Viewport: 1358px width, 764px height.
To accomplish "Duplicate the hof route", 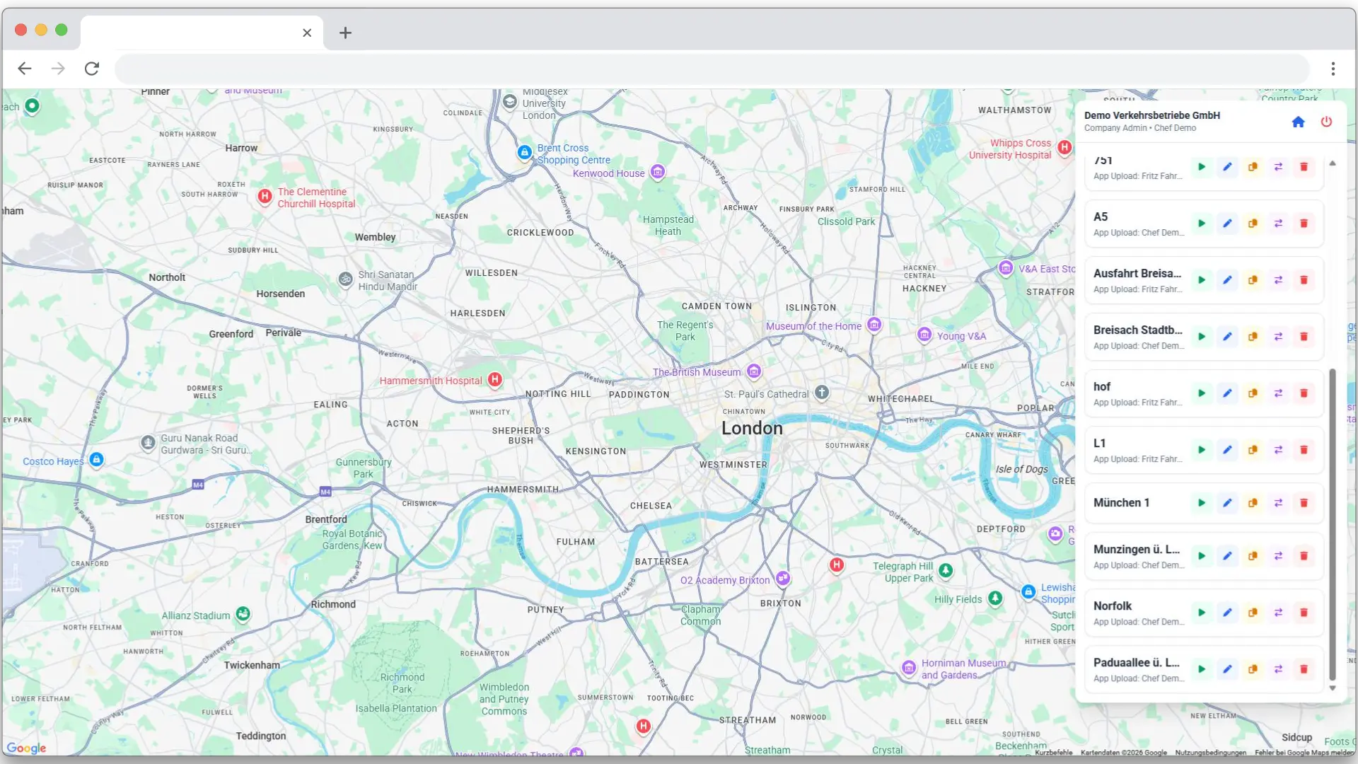I will (1253, 393).
